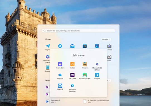
Task: Open Aurora Store app in folder
Action: tap(60, 65)
